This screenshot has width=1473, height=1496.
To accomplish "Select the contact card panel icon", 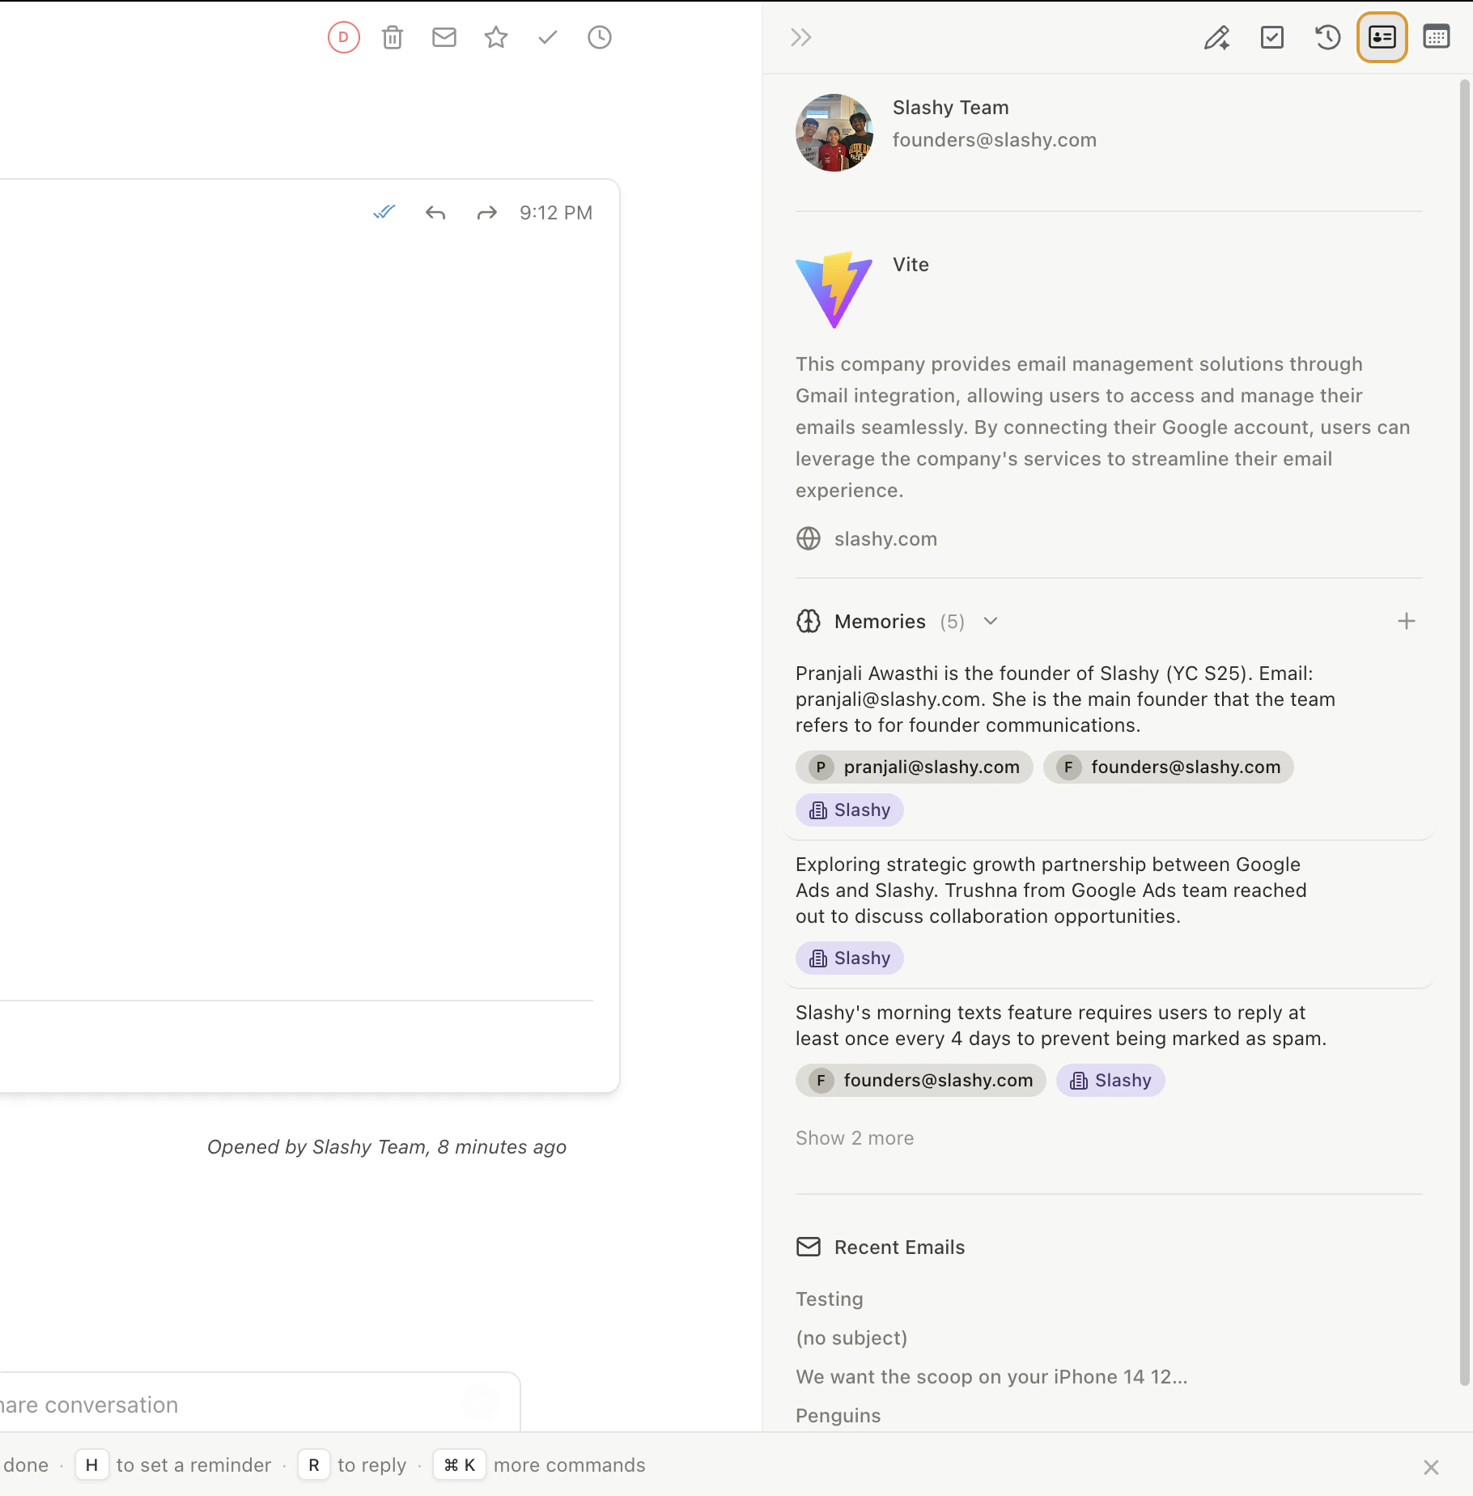I will (1382, 37).
